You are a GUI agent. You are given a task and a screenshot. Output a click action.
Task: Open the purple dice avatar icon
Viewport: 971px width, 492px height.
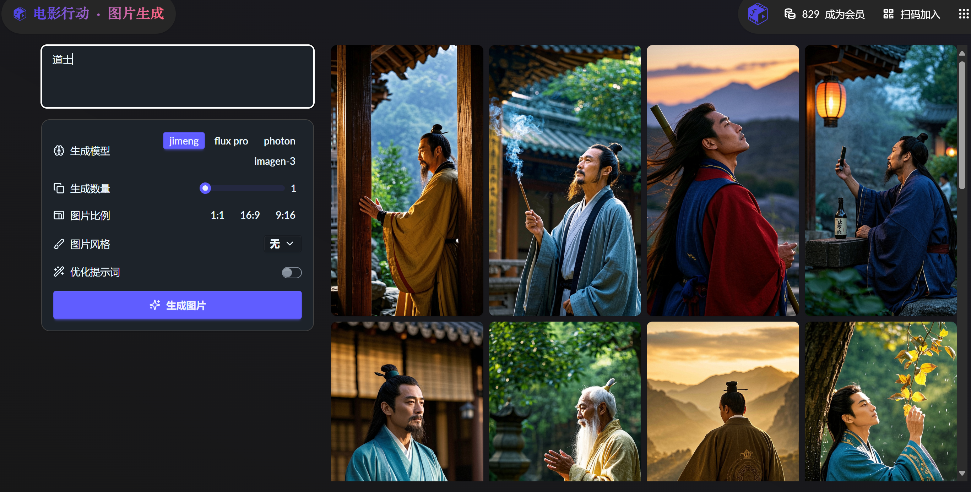(x=758, y=14)
